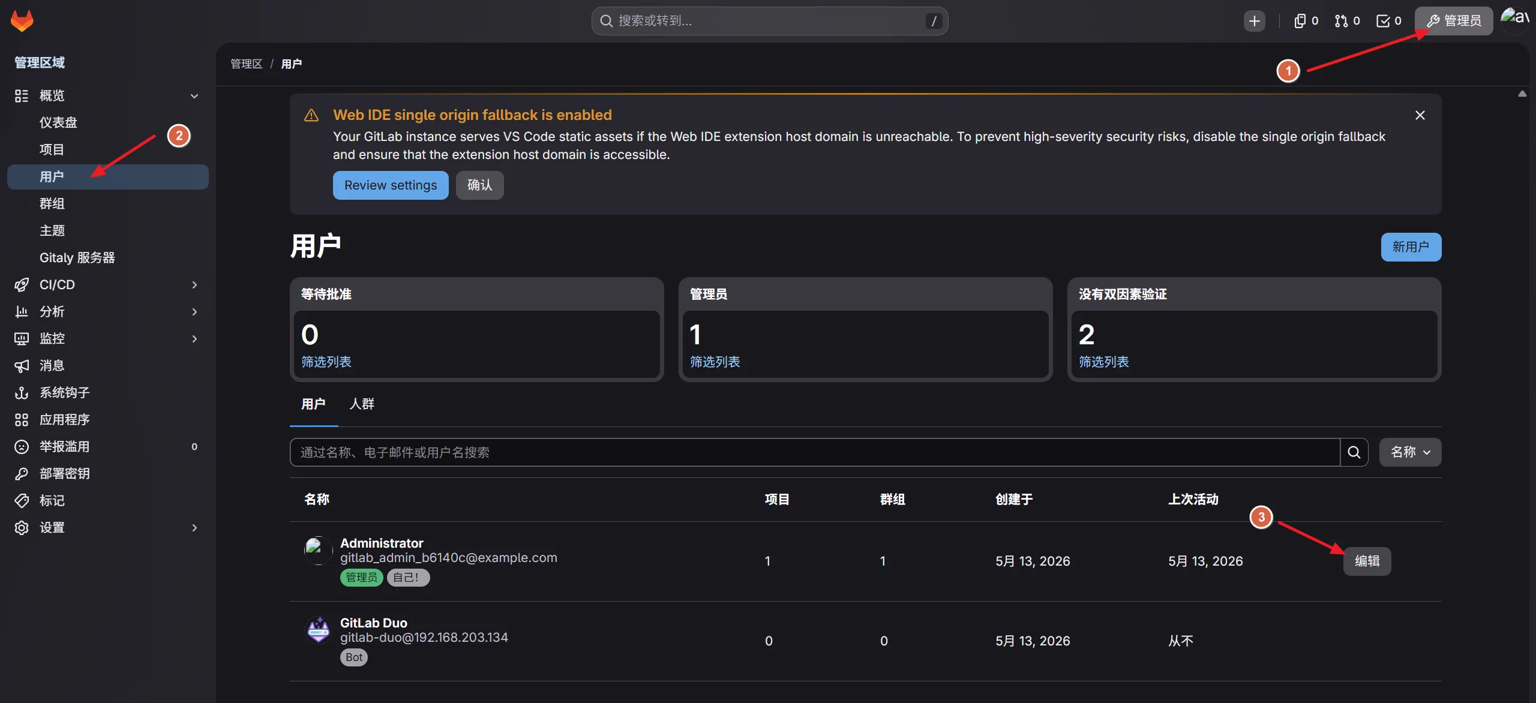Click the Analytics (分析) chart icon
1536x703 pixels.
pos(22,312)
